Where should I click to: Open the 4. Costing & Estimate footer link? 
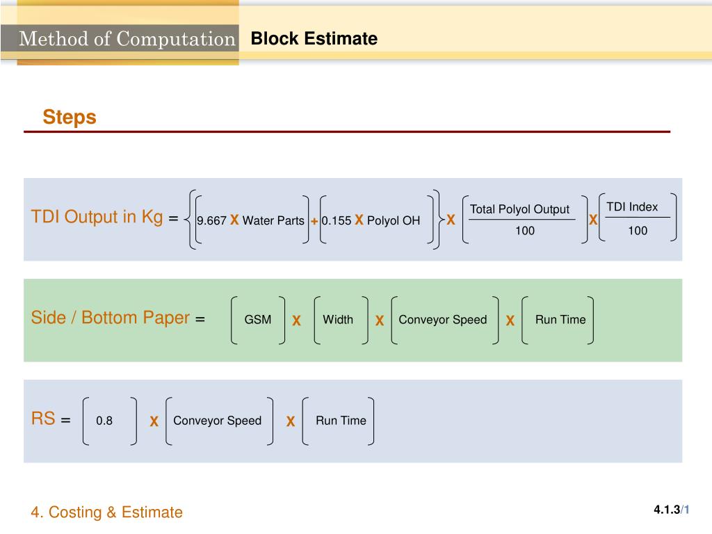(106, 512)
